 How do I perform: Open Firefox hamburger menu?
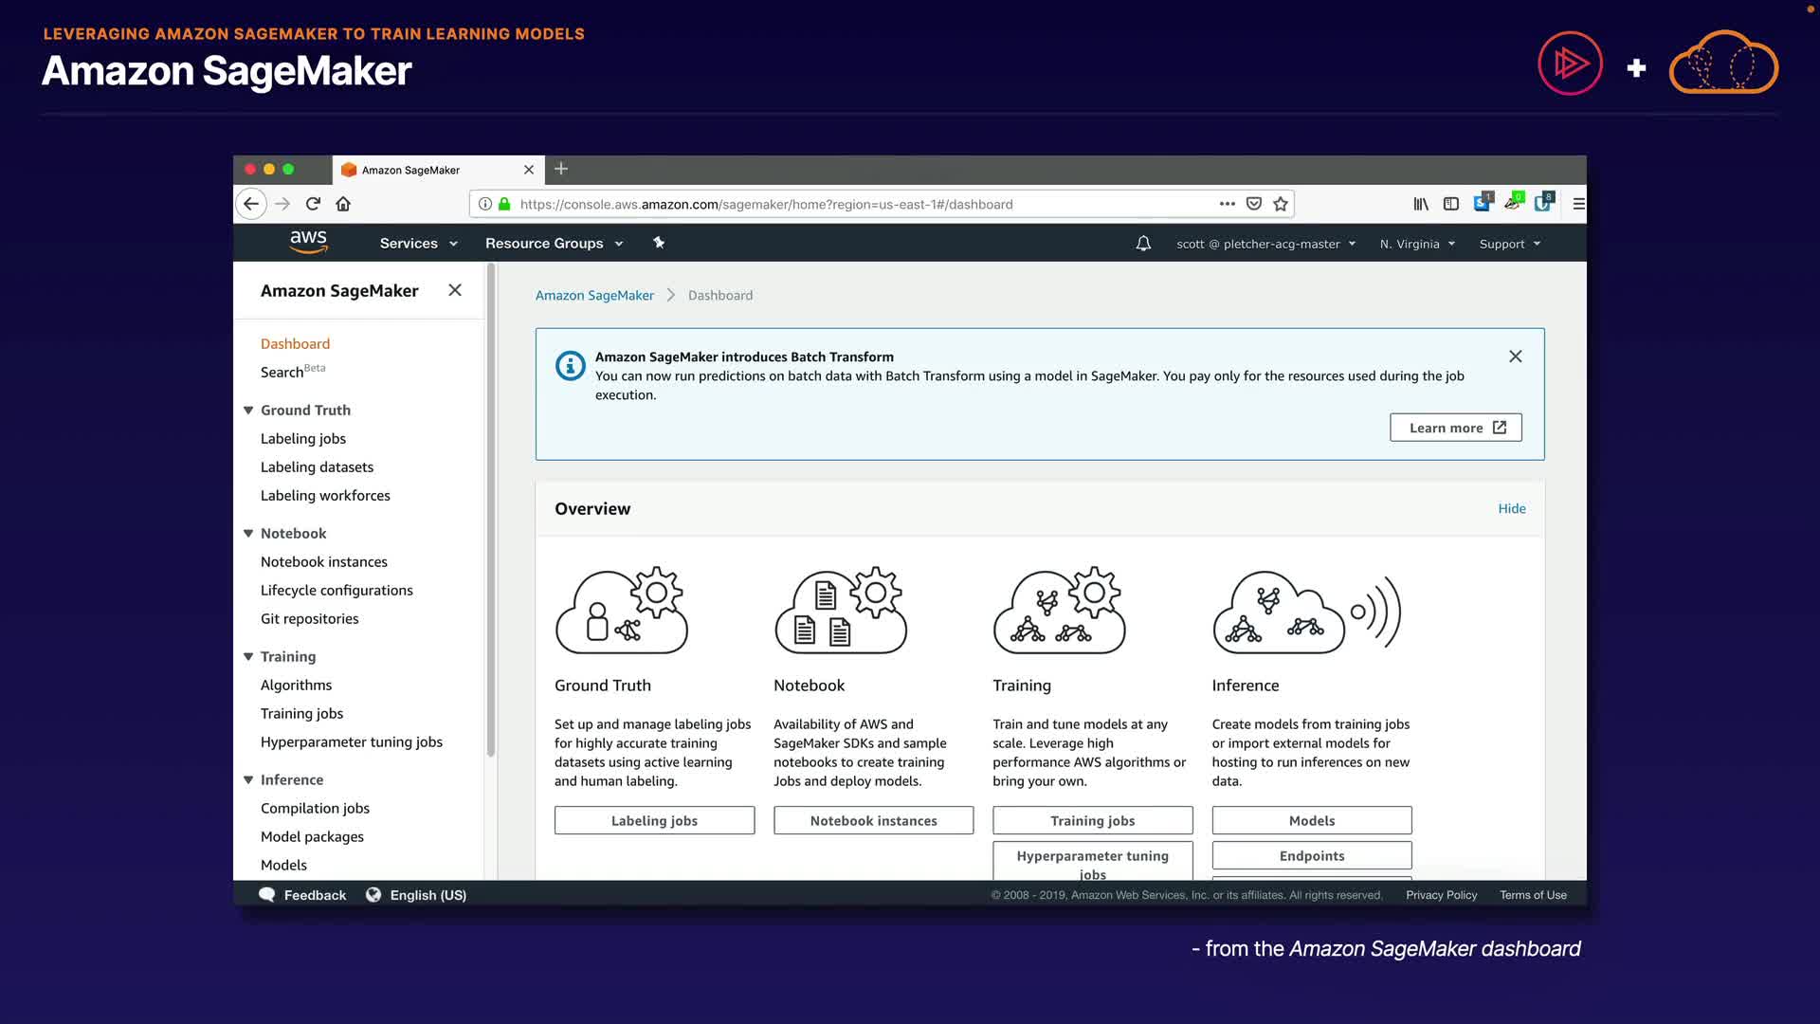[x=1578, y=204]
